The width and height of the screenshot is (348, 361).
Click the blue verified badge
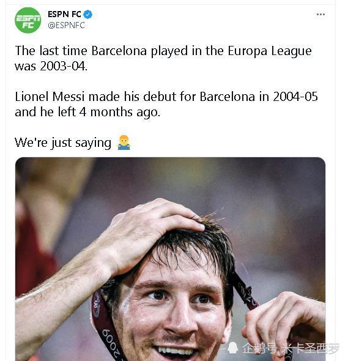click(87, 15)
